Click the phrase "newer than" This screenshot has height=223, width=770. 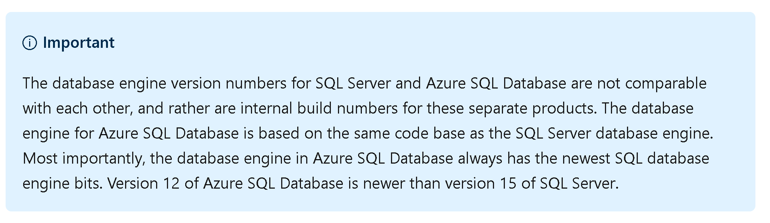click(402, 183)
